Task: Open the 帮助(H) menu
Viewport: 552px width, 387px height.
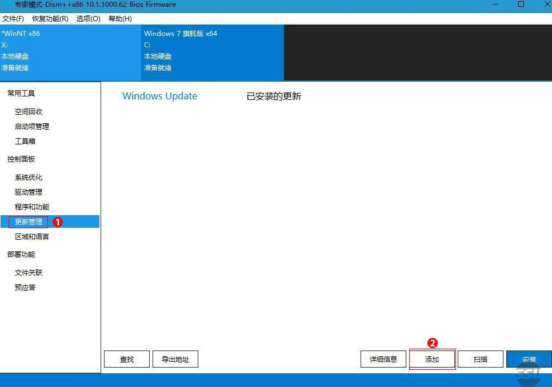Action: [120, 19]
